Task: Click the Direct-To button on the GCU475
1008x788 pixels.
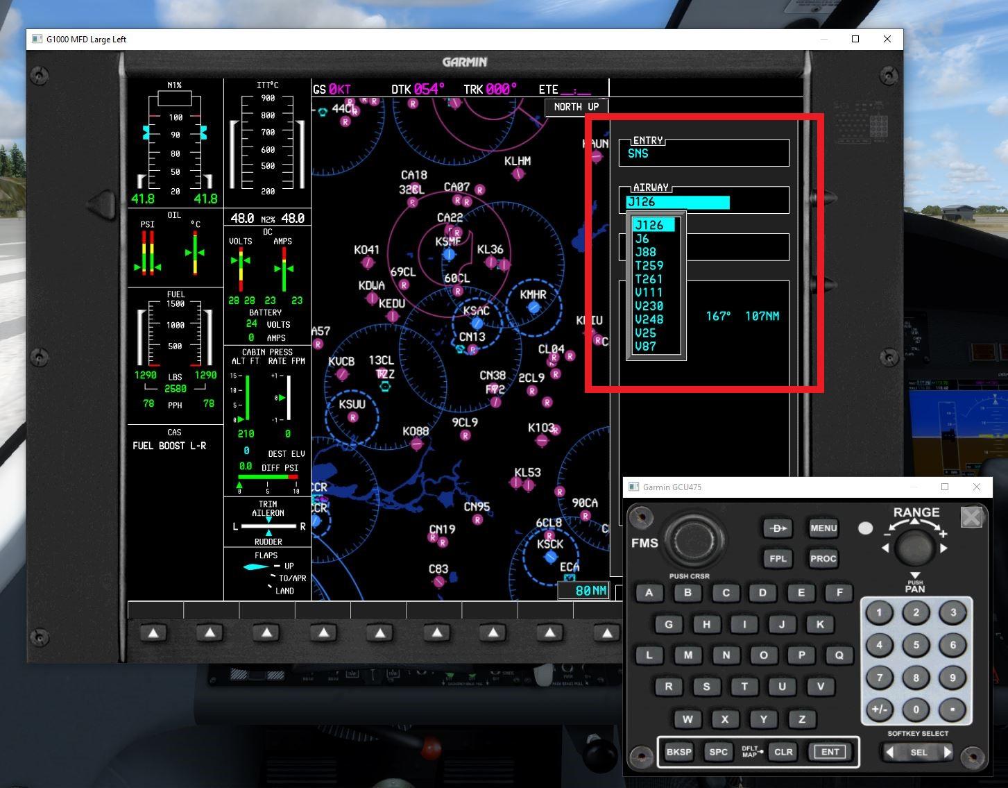Action: [x=777, y=528]
